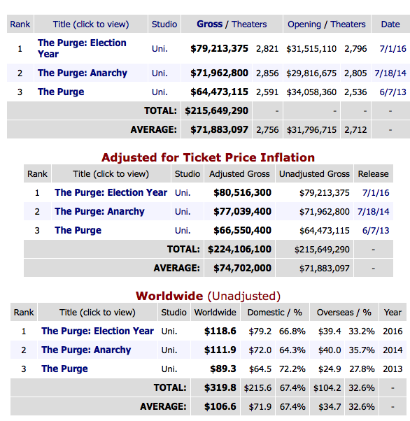Viewport: 410px width, 421px height.
Task: Sort first table by Rank header
Action: 20,24
